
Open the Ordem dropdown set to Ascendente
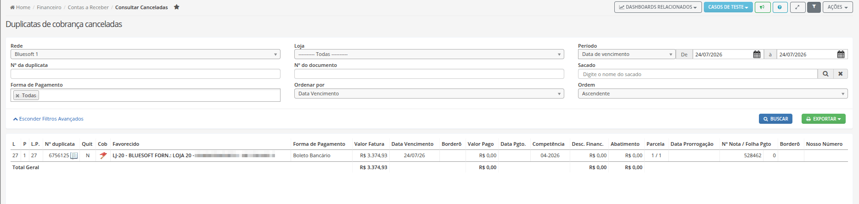click(713, 94)
